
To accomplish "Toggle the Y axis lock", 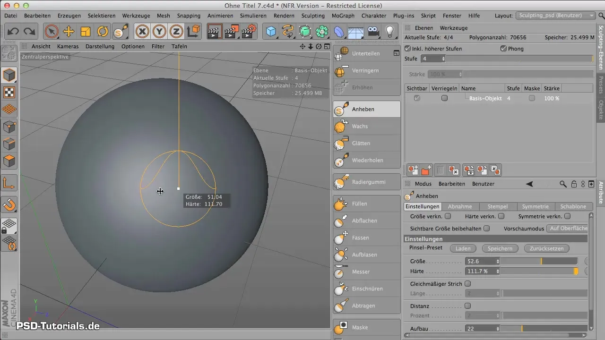I will (x=159, y=32).
